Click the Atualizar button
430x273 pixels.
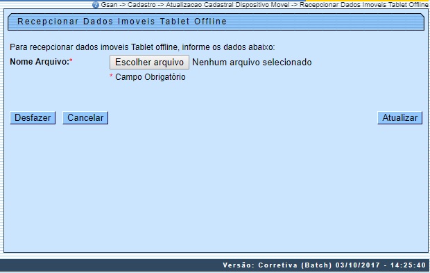pyautogui.click(x=400, y=118)
